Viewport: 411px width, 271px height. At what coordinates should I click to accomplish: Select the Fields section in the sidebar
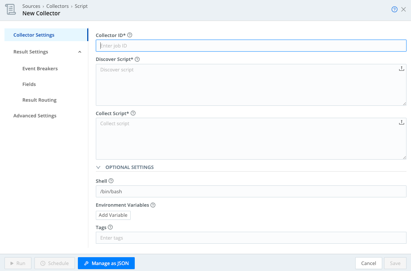click(29, 84)
